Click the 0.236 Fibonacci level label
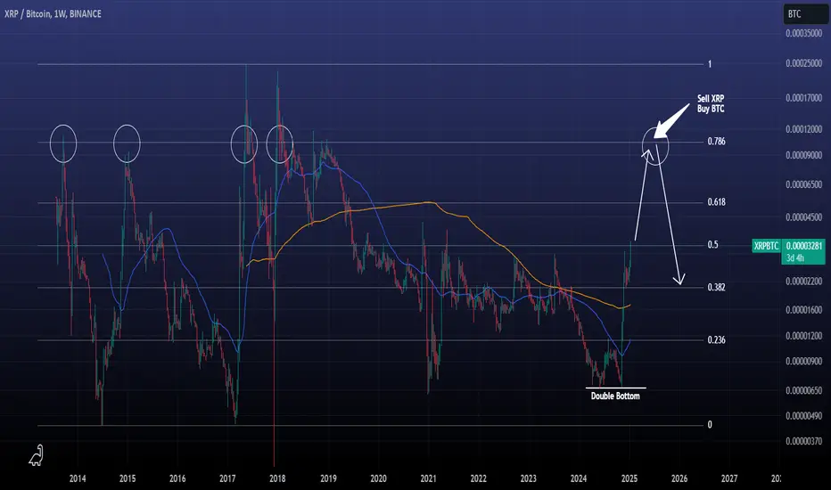831x490 pixels. (x=717, y=339)
